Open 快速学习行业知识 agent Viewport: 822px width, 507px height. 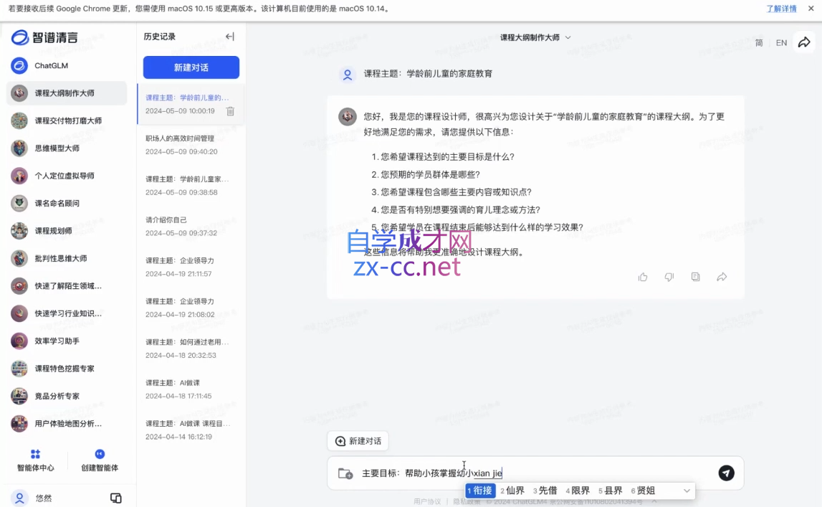(67, 313)
